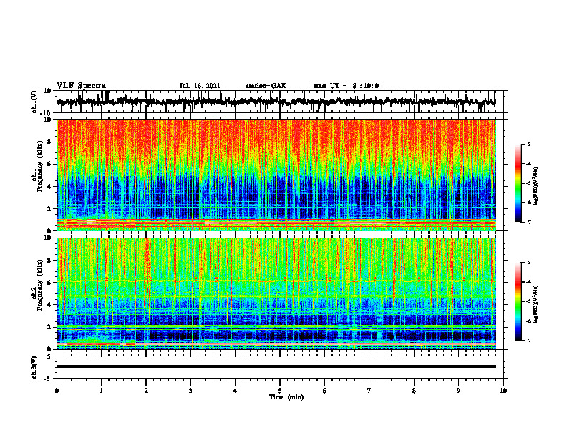Click the "VLF Spectra" title text
Image resolution: width=567 pixels, height=438 pixels.
[81, 86]
